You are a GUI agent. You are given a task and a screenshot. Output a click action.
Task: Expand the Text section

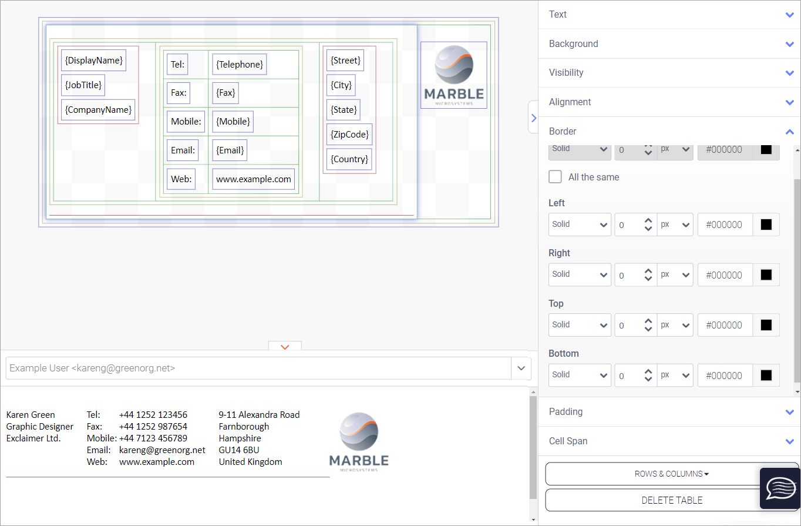tap(669, 15)
